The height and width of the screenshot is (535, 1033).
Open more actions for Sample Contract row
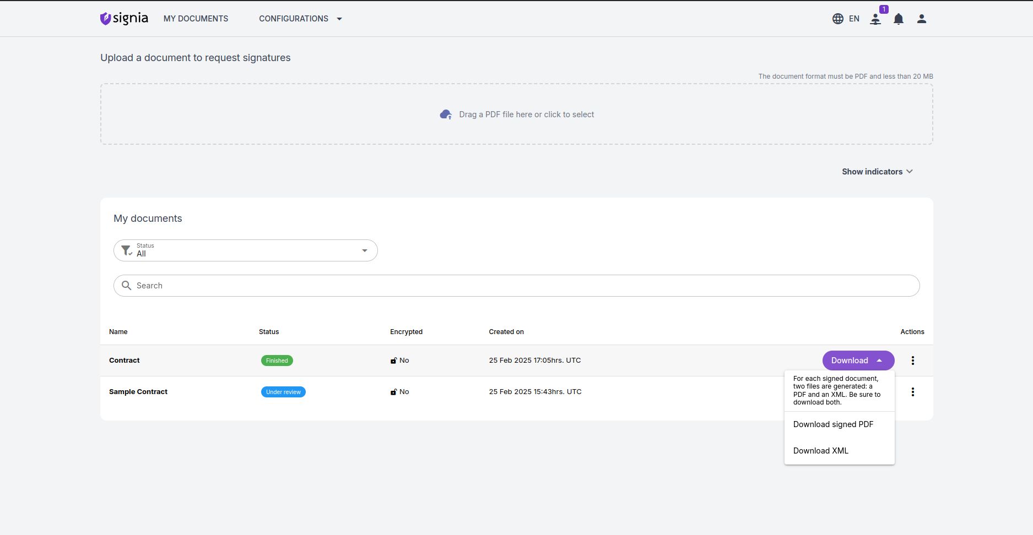click(x=912, y=392)
